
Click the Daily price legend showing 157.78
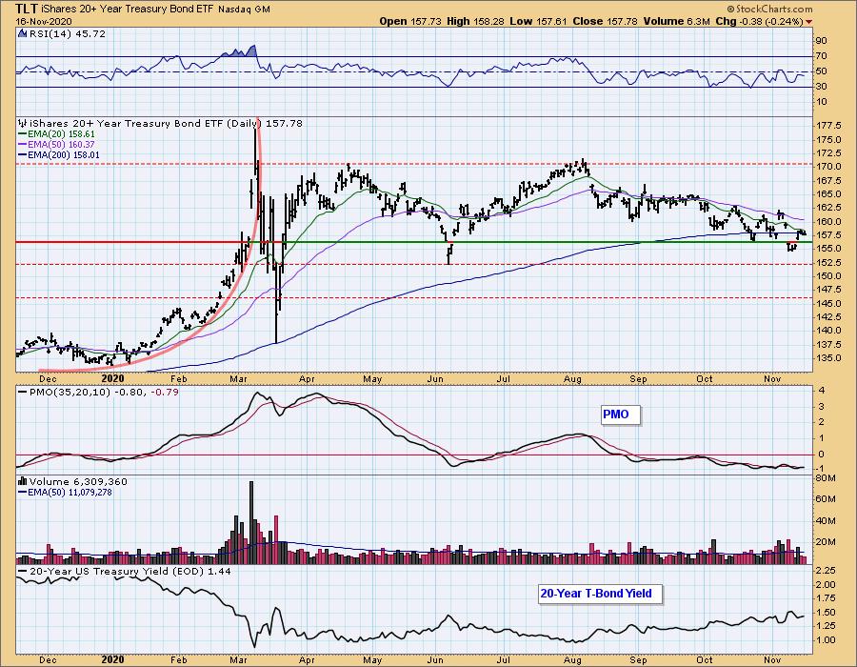pyautogui.click(x=161, y=124)
